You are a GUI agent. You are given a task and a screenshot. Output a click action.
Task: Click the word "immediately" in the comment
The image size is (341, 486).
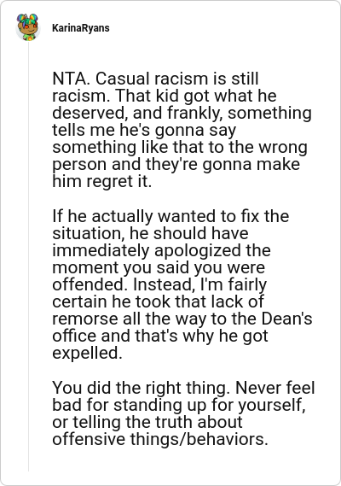pos(101,251)
